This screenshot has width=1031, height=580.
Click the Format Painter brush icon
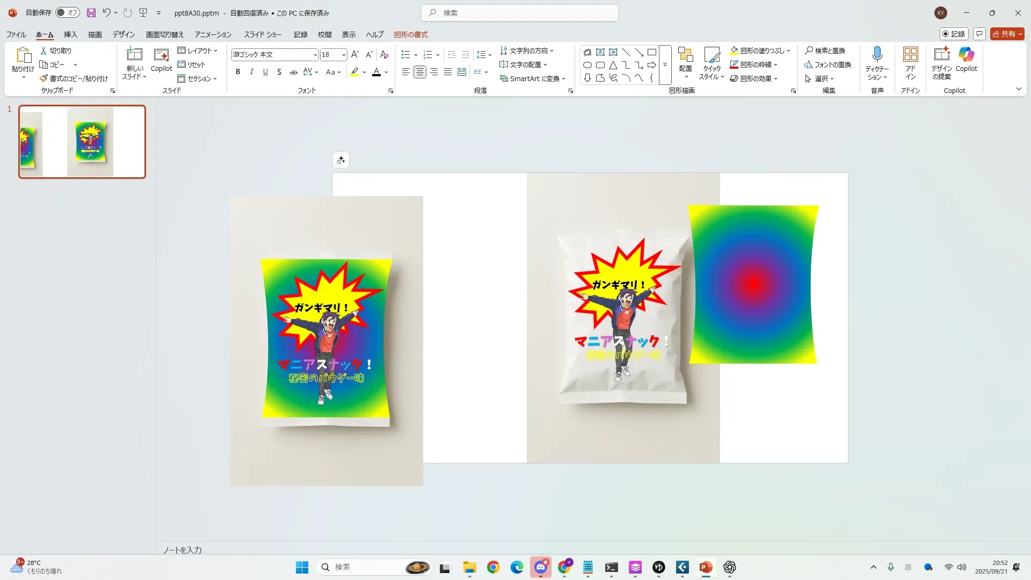click(x=44, y=78)
